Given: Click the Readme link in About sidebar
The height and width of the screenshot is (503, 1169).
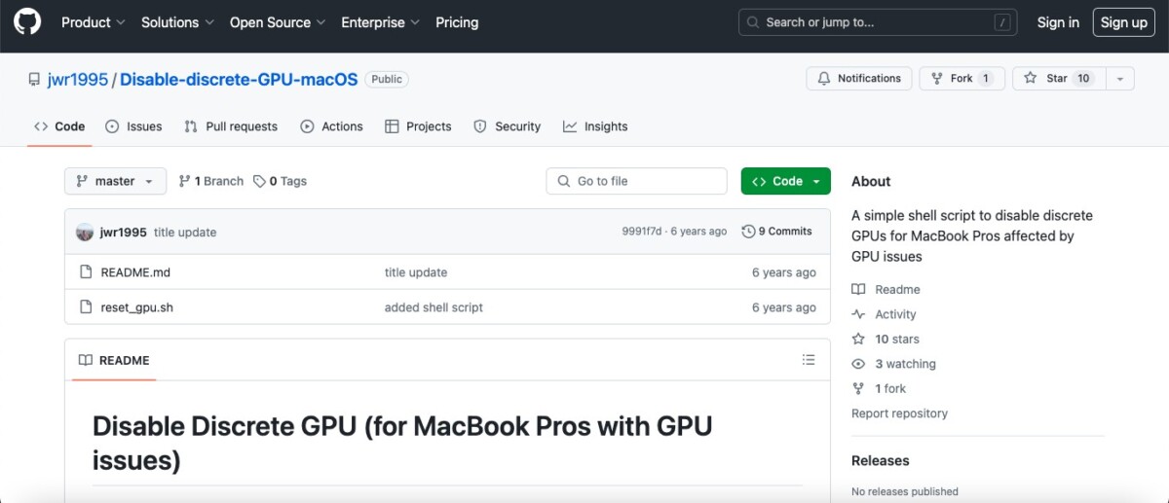Looking at the screenshot, I should pos(886,290).
